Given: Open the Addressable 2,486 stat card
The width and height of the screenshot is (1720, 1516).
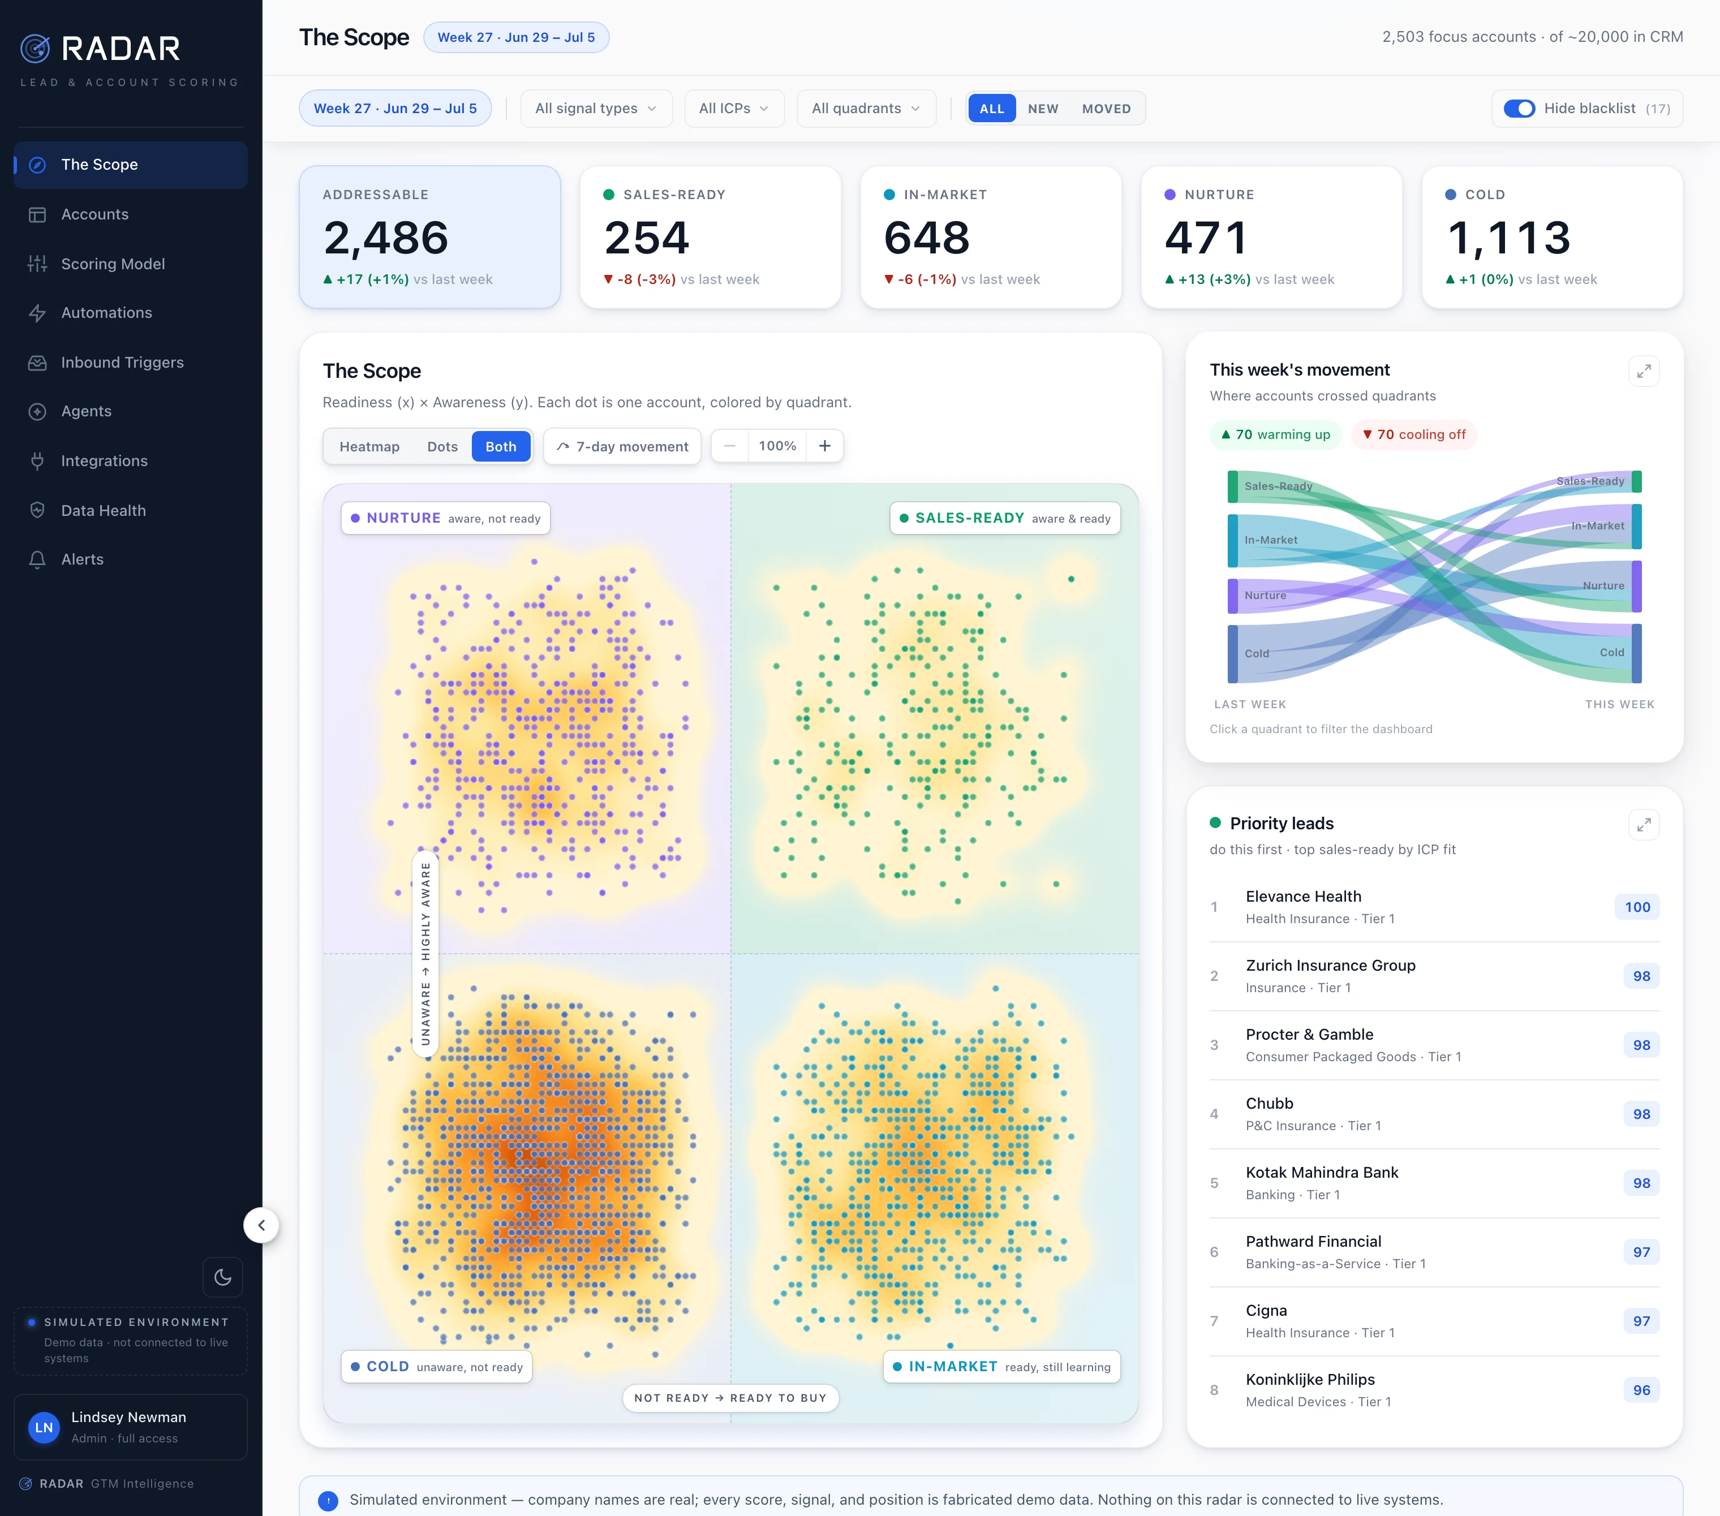Looking at the screenshot, I should click(430, 237).
